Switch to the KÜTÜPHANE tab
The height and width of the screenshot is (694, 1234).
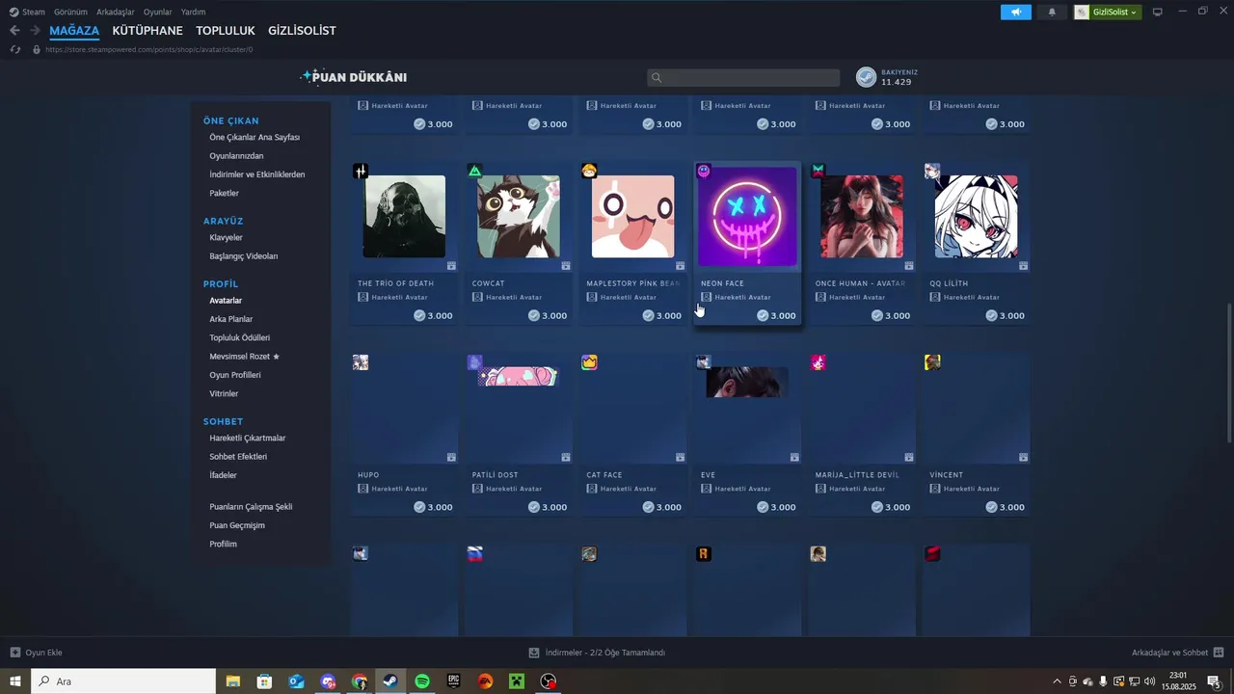[x=148, y=31]
